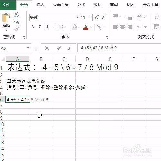The height and width of the screenshot is (161, 161).
Task: Open the Name Box dropdown
Action: (28, 48)
